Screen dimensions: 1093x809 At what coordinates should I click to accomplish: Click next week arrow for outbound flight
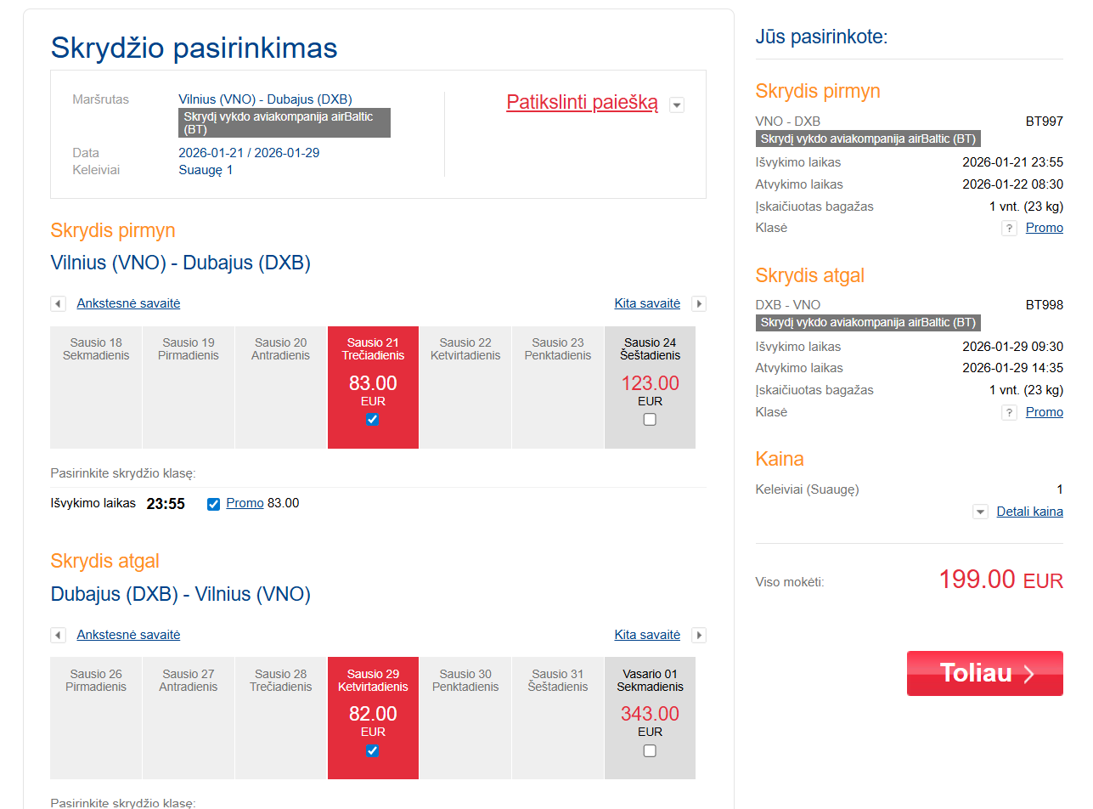pos(699,304)
